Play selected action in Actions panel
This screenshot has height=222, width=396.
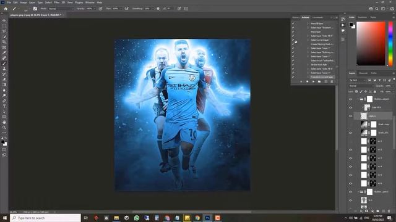pos(314,81)
